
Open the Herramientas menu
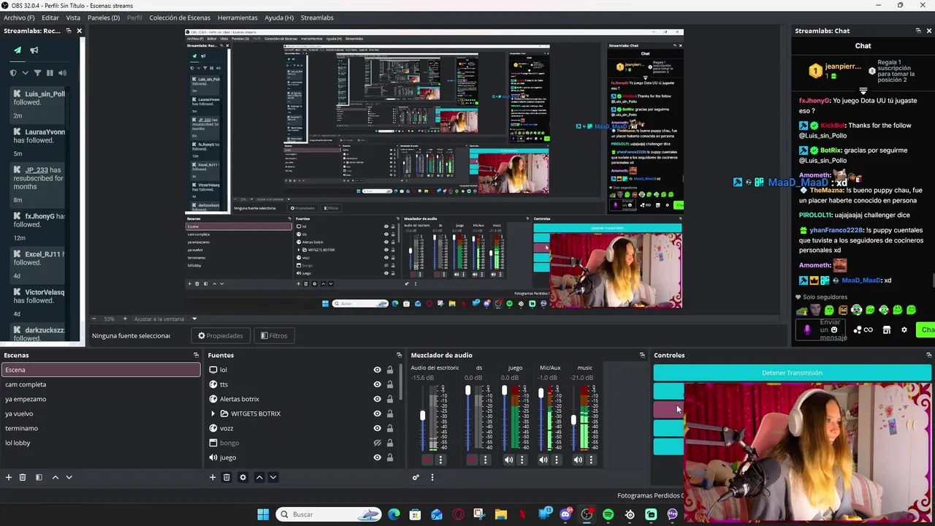[x=237, y=18]
